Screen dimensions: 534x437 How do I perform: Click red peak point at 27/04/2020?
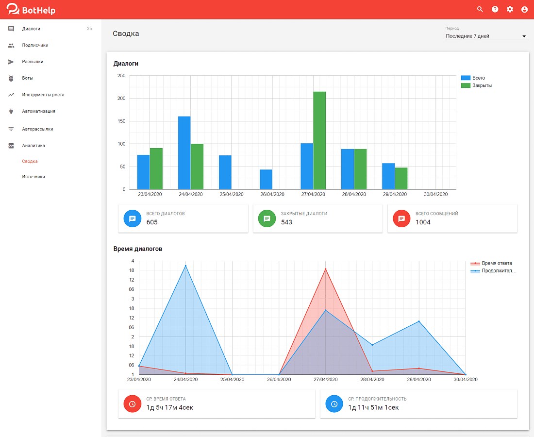click(x=326, y=269)
